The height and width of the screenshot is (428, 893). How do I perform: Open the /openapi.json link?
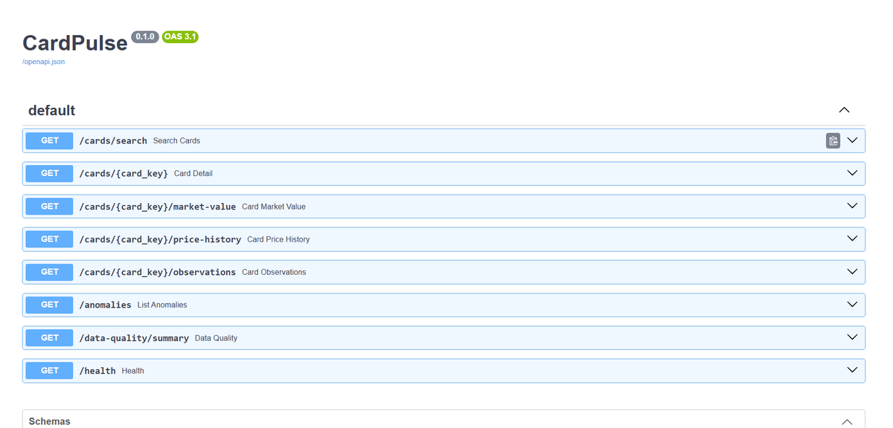[43, 62]
